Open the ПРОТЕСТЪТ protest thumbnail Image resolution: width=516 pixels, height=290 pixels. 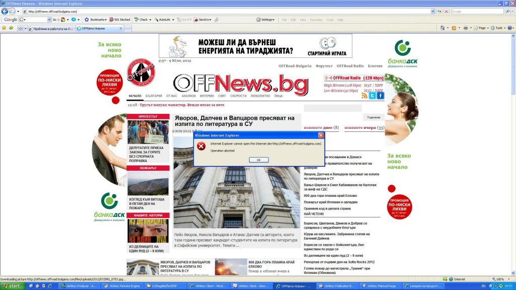148,131
